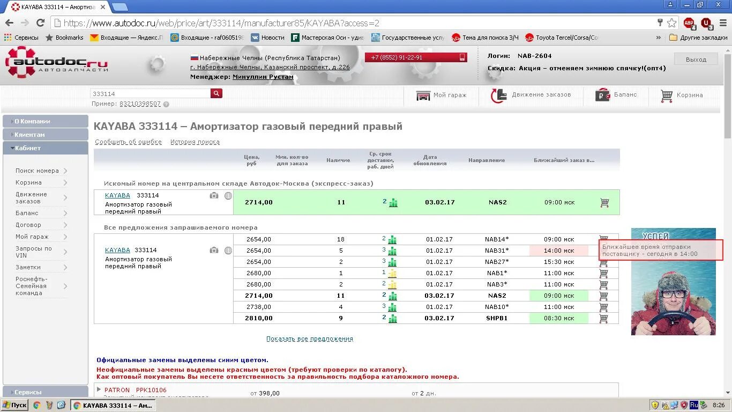Click Сообщить об ошибке link
This screenshot has width=732, height=412.
[129, 142]
